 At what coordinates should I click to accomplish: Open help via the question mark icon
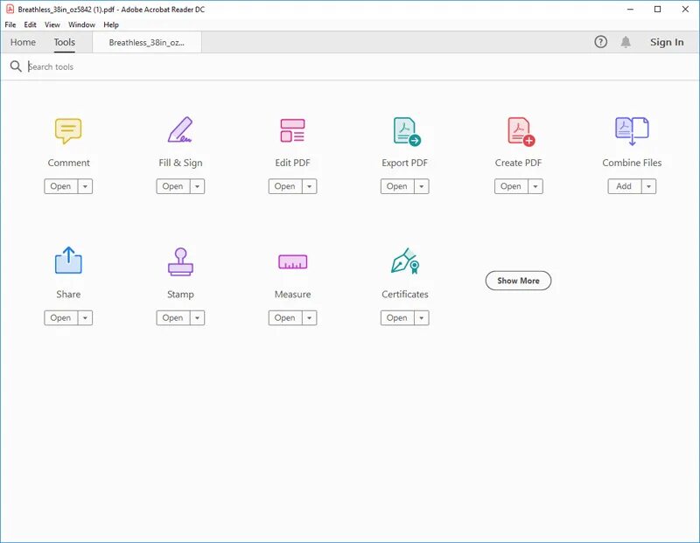click(x=601, y=42)
